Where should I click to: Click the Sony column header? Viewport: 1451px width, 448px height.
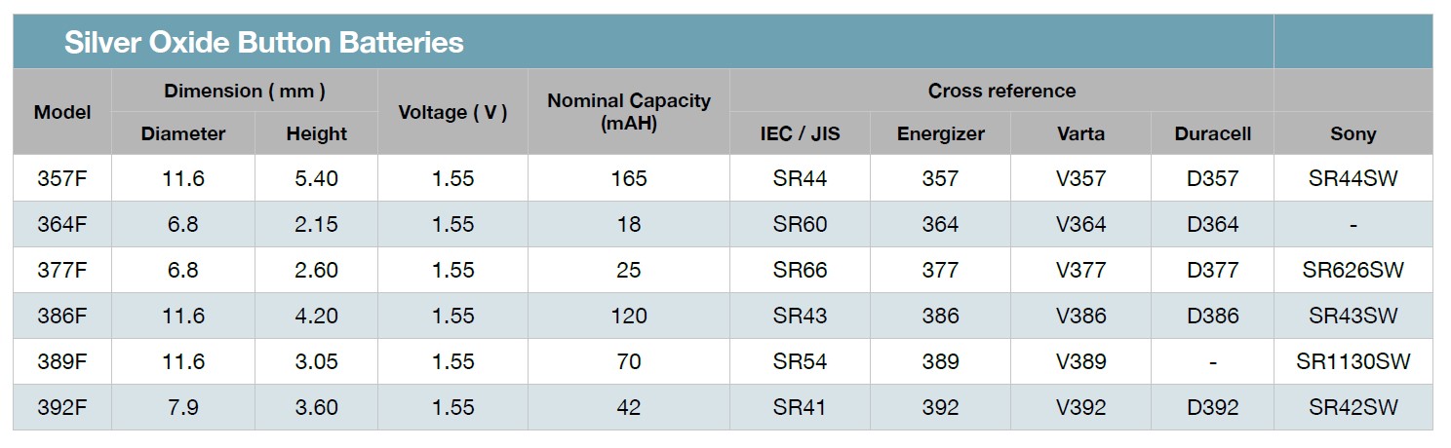(1353, 133)
